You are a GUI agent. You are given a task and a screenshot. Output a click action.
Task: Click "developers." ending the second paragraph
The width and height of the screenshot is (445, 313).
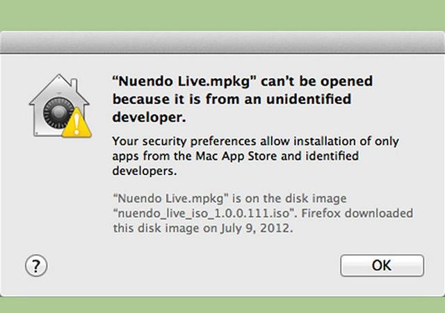click(x=145, y=171)
